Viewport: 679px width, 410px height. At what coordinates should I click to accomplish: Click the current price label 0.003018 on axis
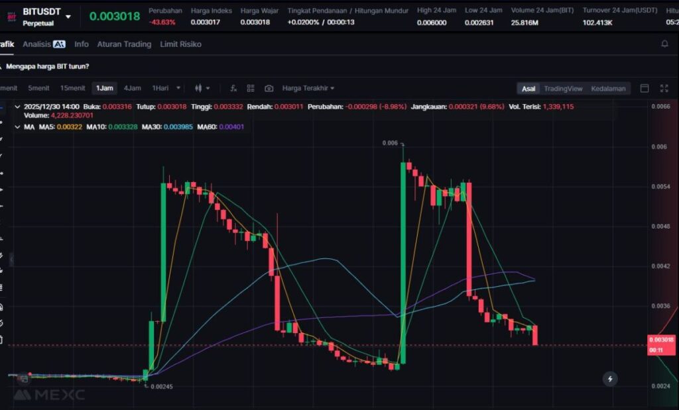click(x=661, y=340)
